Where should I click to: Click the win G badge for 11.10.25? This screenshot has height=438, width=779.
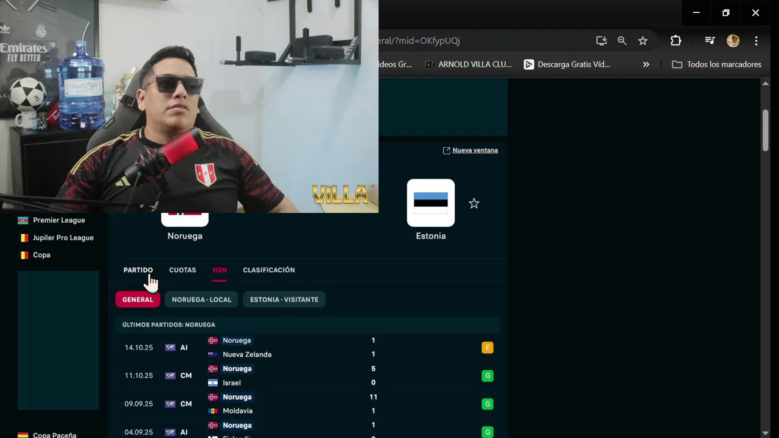coord(487,376)
